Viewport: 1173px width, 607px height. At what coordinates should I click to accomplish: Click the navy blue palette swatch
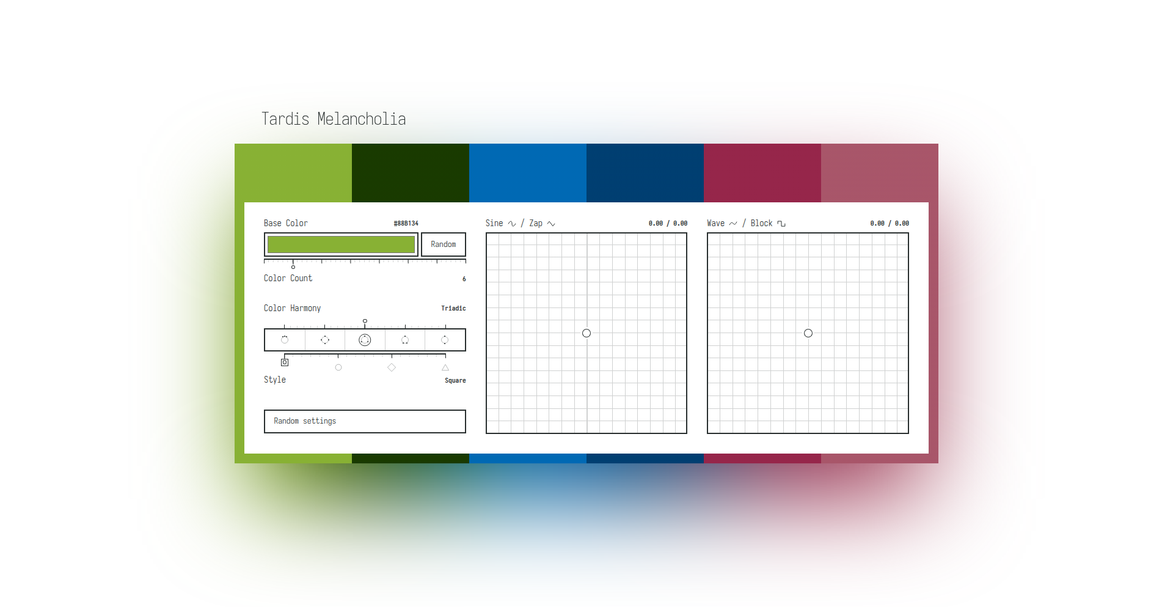(x=645, y=173)
